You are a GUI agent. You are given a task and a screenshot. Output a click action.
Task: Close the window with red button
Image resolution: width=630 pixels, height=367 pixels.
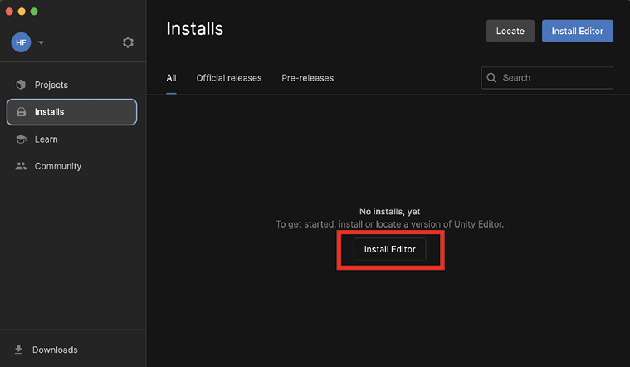click(x=10, y=12)
